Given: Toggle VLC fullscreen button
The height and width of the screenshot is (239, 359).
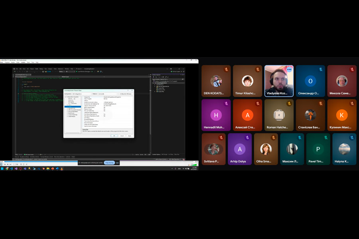Looking at the screenshot, I should click(x=14, y=164).
